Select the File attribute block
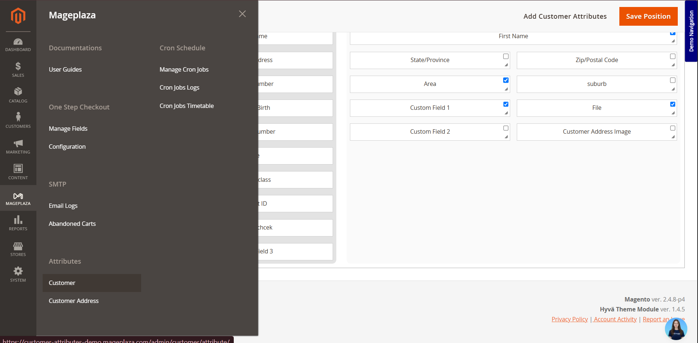698x343 pixels. tap(597, 108)
